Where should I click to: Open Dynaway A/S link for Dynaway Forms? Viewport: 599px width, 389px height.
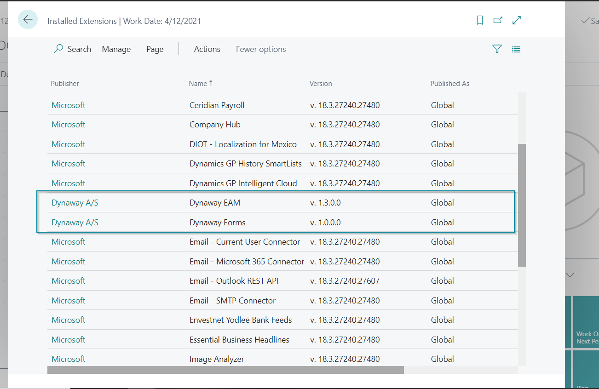(75, 223)
